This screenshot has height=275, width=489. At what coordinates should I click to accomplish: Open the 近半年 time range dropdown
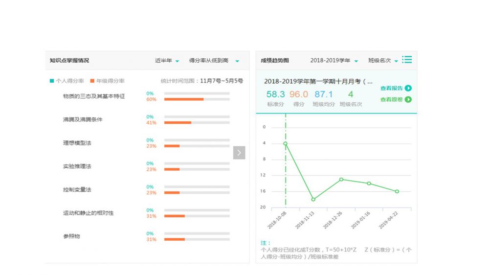pos(167,61)
